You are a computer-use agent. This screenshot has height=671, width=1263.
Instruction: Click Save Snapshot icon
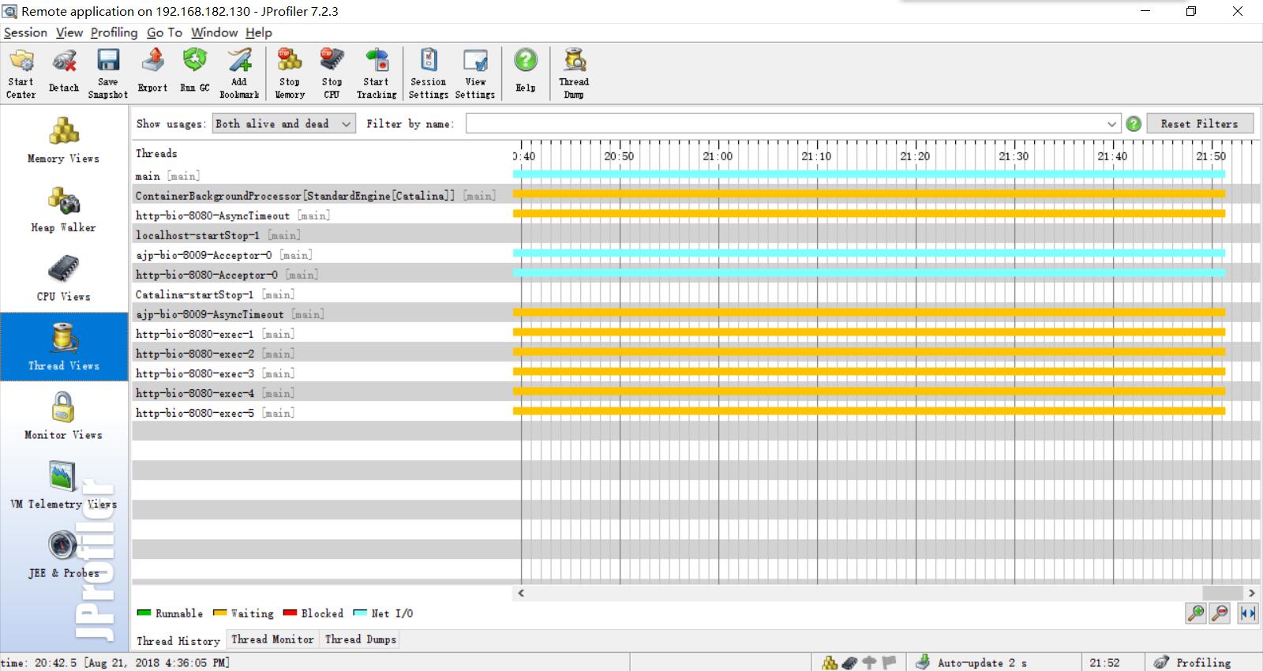click(108, 73)
